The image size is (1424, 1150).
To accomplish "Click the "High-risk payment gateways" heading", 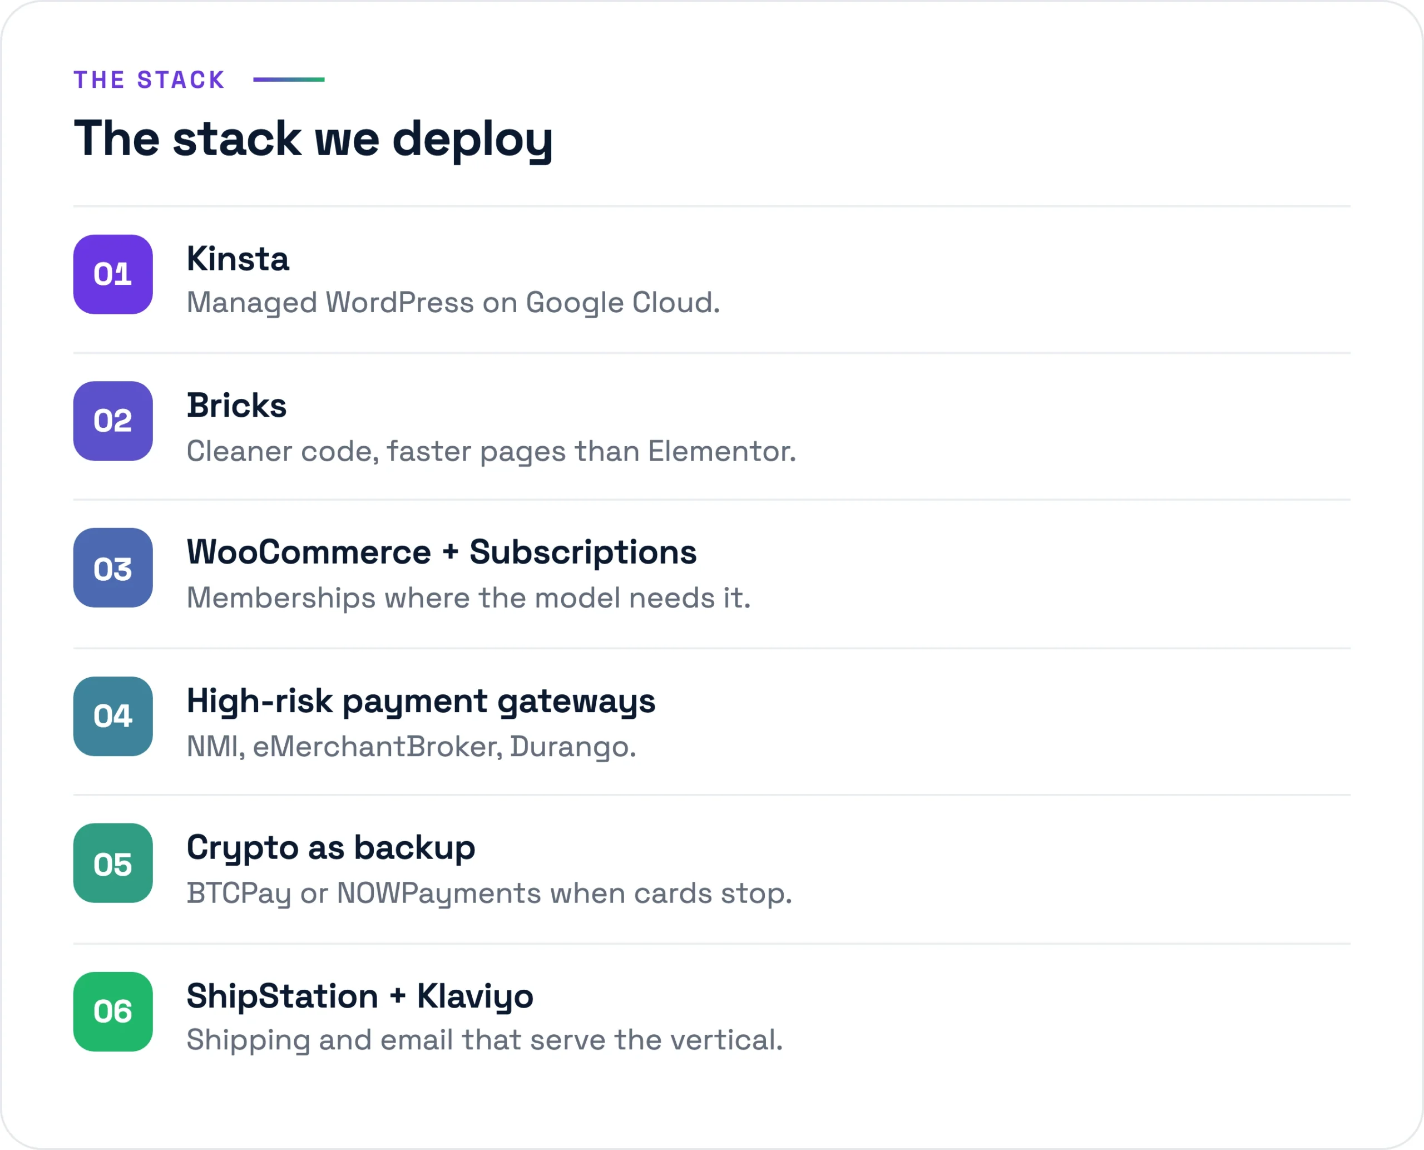I will pyautogui.click(x=421, y=702).
